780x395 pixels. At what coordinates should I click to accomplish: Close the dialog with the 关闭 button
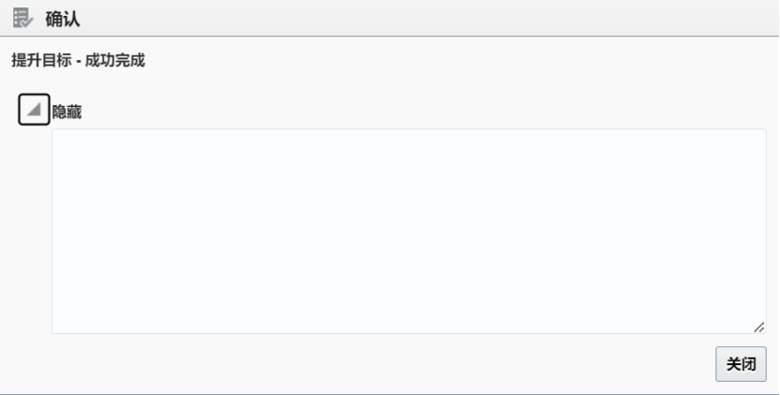[741, 364]
